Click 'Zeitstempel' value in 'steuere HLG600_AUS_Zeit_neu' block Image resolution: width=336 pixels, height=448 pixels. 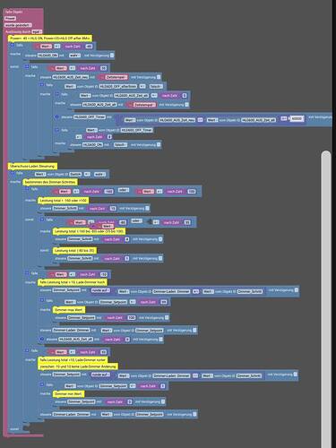tap(116, 77)
